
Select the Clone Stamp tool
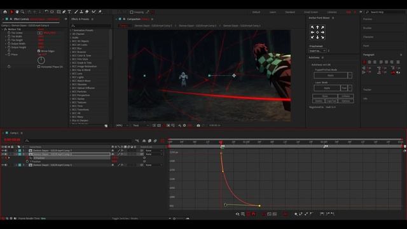point(81,12)
